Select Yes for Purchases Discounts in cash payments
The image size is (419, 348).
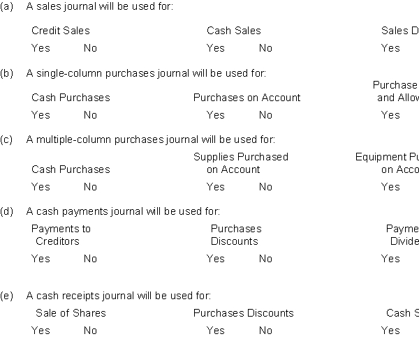tap(216, 259)
